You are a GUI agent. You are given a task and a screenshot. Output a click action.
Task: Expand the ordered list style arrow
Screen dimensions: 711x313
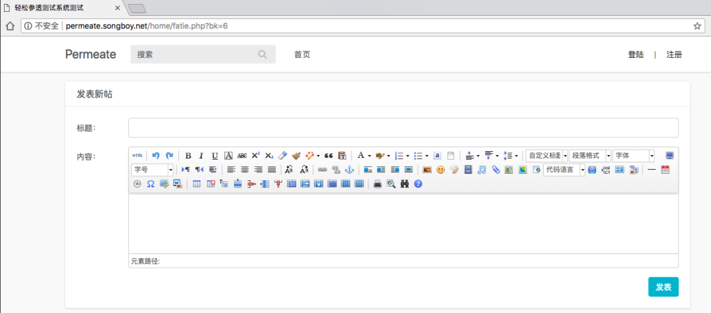408,156
